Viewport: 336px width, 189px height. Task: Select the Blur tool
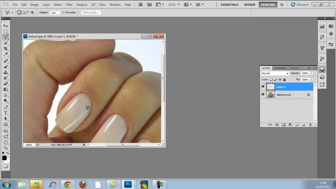point(6,95)
